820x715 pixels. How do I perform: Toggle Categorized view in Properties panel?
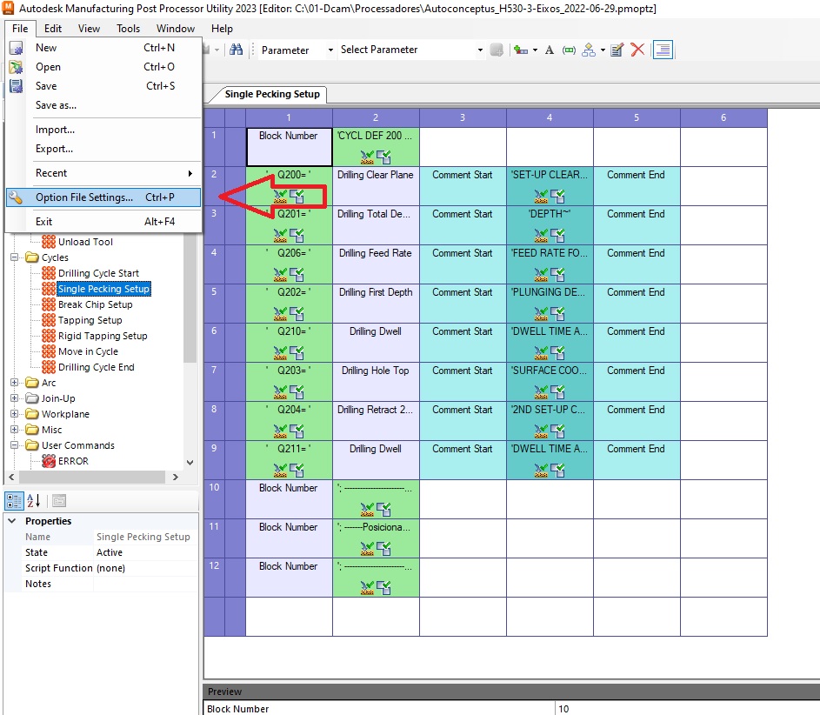click(14, 501)
